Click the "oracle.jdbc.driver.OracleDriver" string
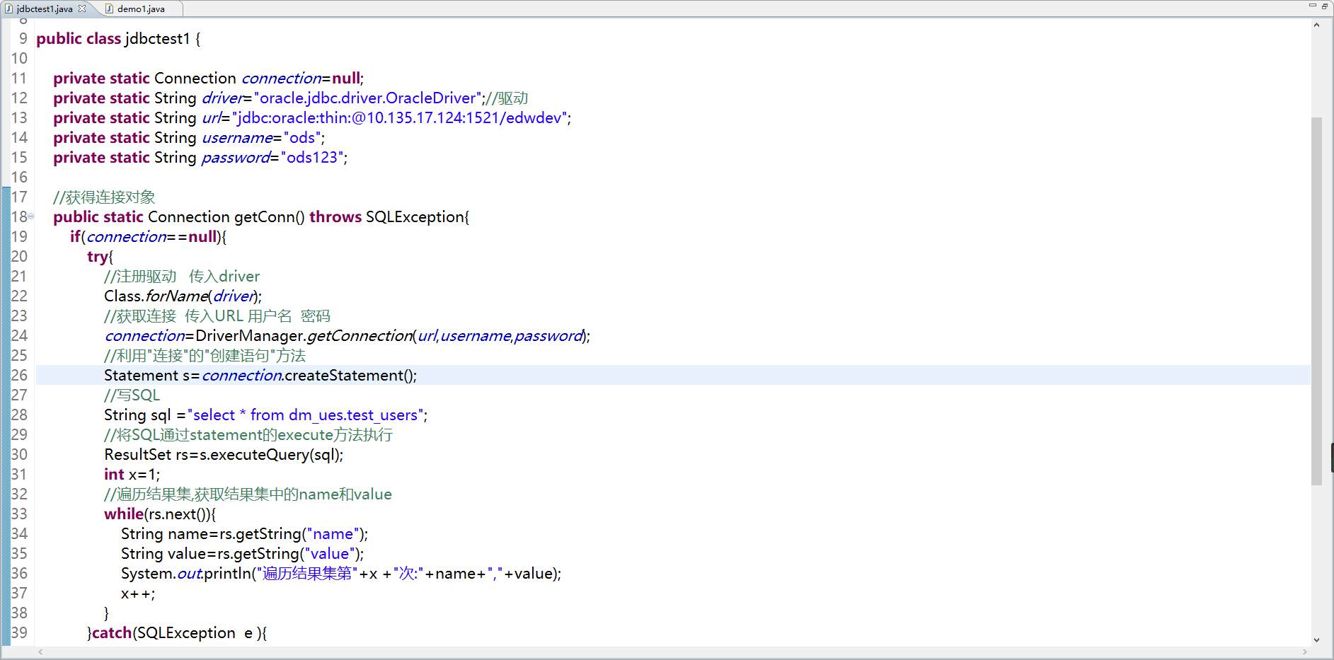 pyautogui.click(x=368, y=98)
